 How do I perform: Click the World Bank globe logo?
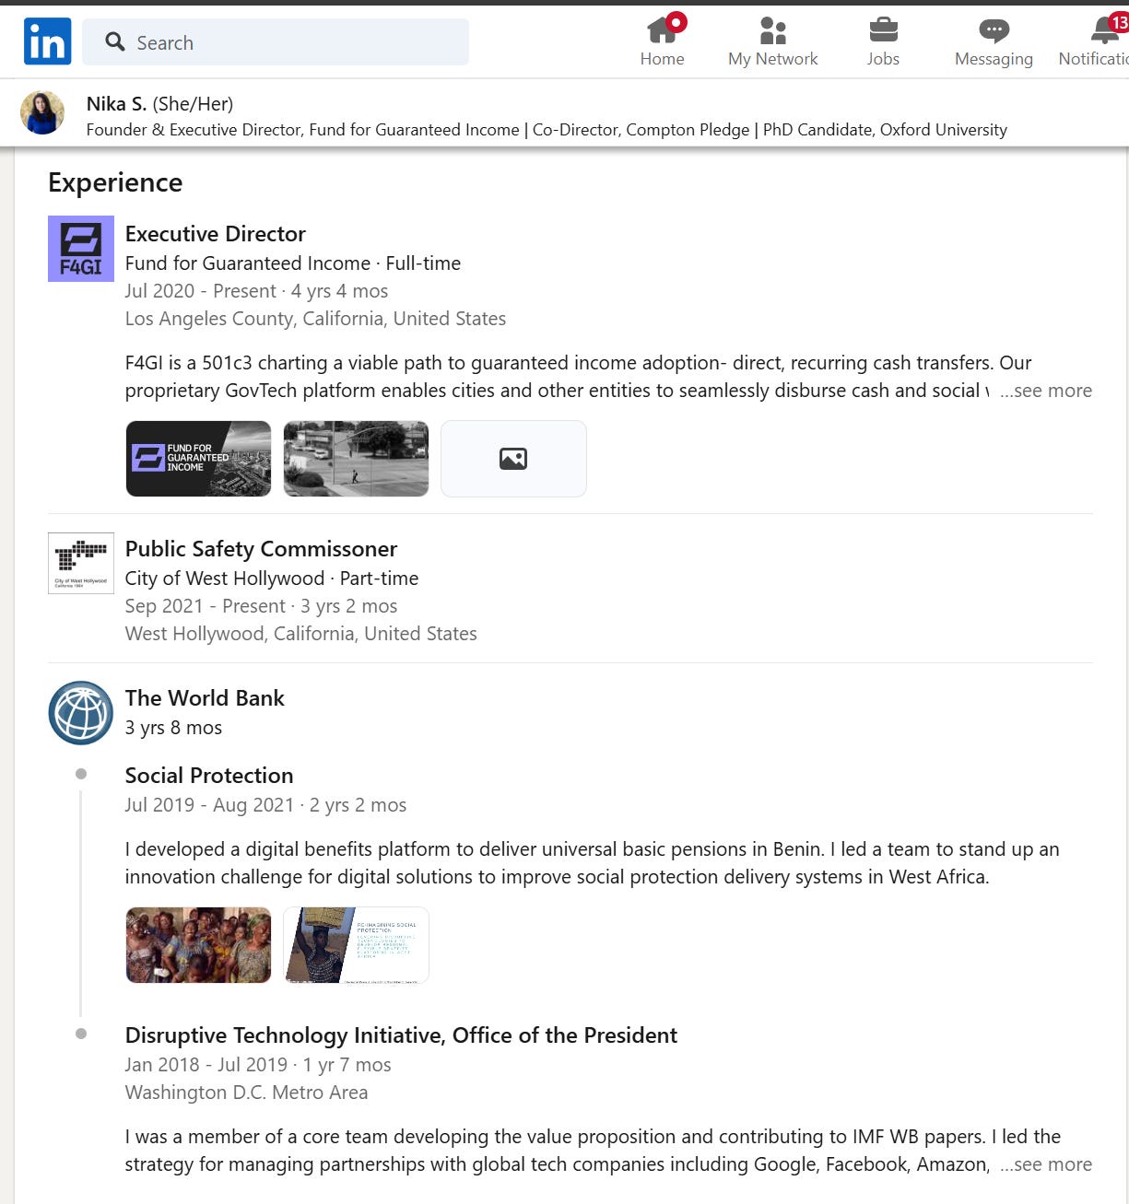[x=81, y=713]
